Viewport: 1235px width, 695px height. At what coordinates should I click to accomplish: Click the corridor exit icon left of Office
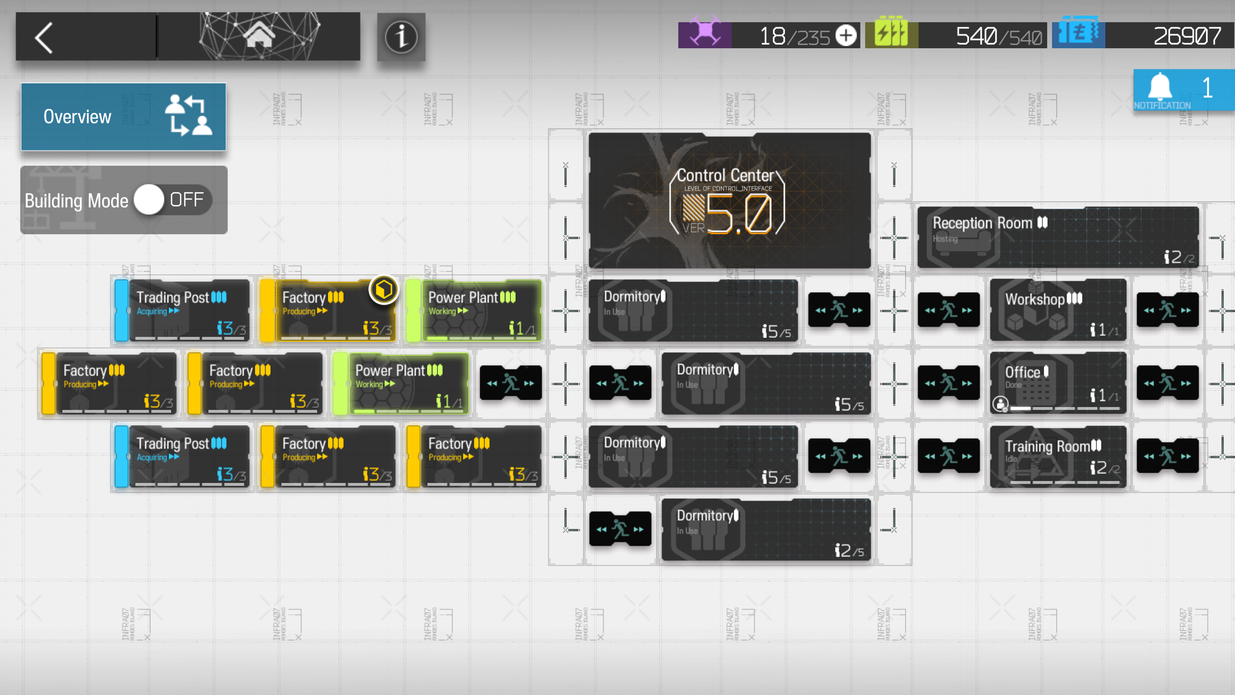click(948, 383)
